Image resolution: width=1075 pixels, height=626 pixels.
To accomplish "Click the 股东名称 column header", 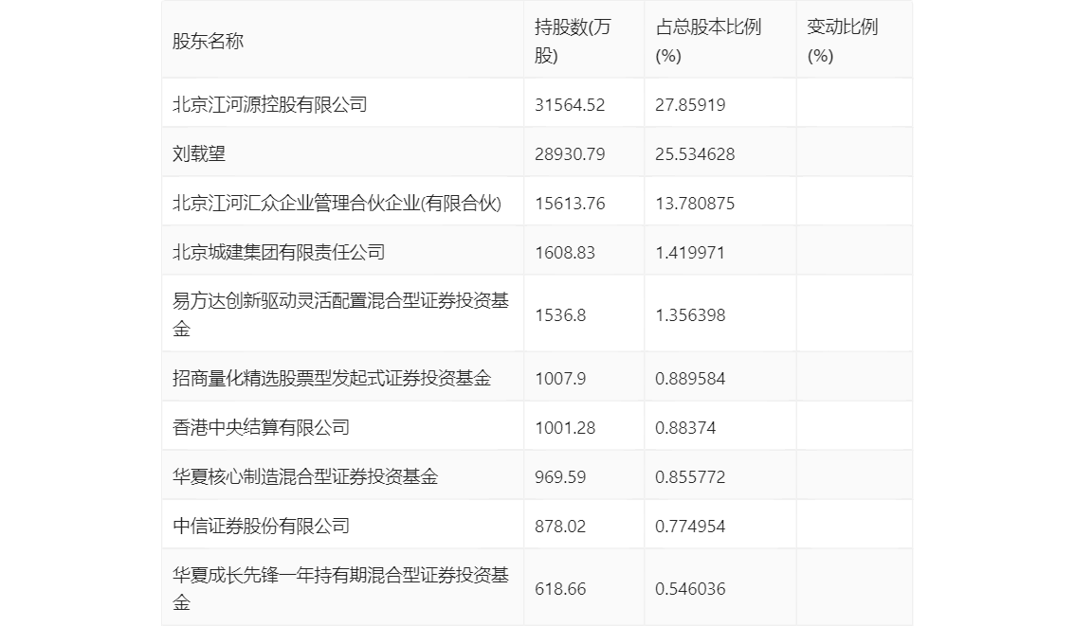I will [208, 41].
